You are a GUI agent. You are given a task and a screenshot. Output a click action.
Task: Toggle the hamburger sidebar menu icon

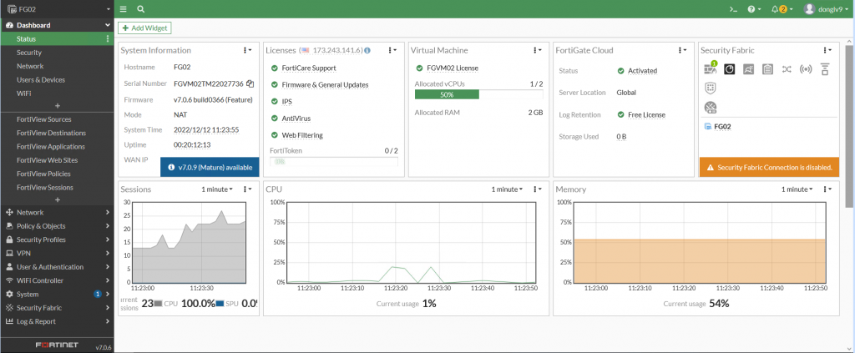pos(124,9)
